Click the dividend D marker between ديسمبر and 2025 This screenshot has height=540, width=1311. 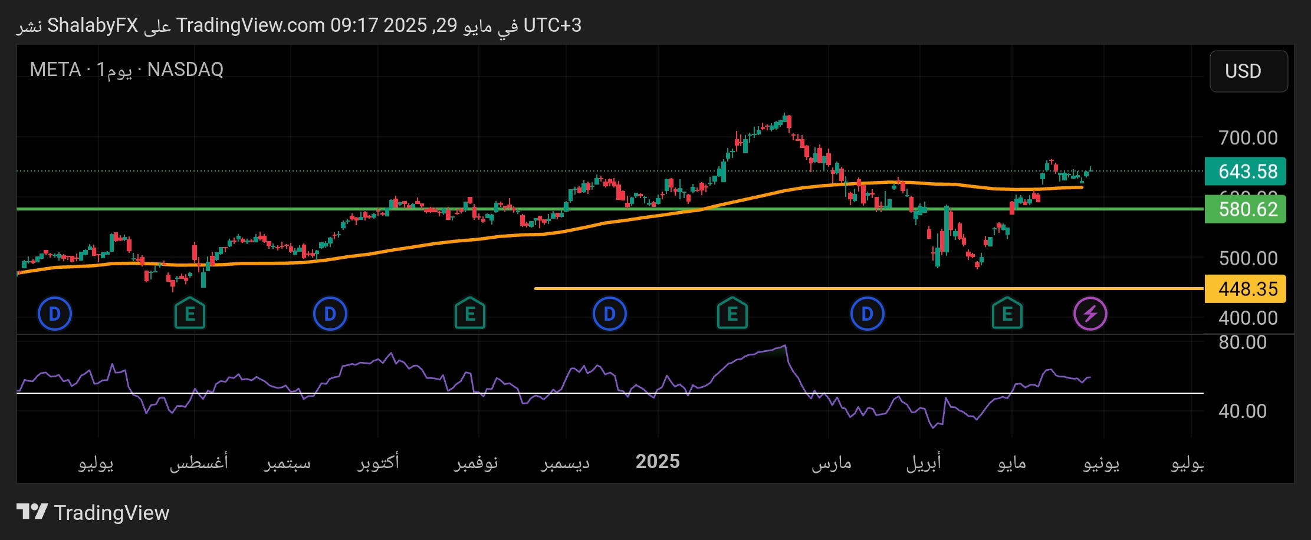pyautogui.click(x=610, y=314)
